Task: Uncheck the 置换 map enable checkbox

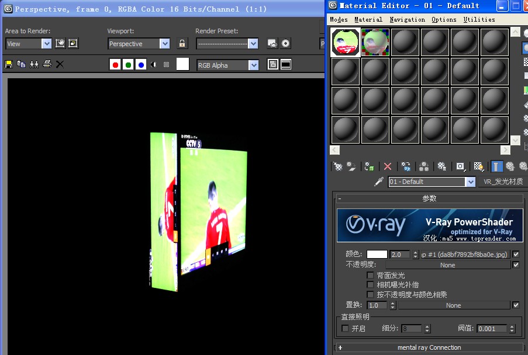Action: pyautogui.click(x=516, y=305)
